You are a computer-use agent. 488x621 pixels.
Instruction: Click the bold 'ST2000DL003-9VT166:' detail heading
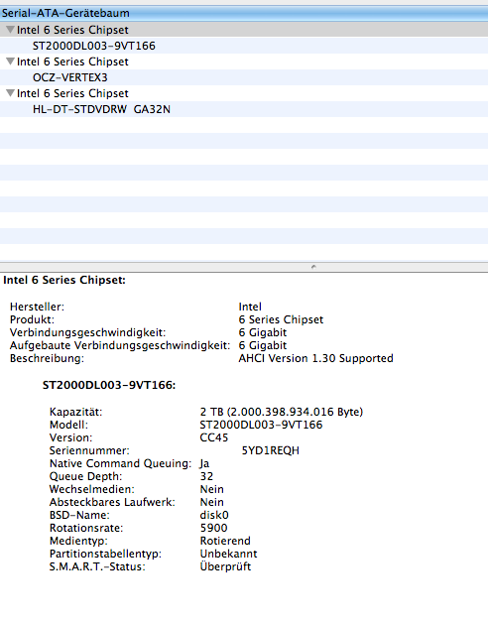109,385
